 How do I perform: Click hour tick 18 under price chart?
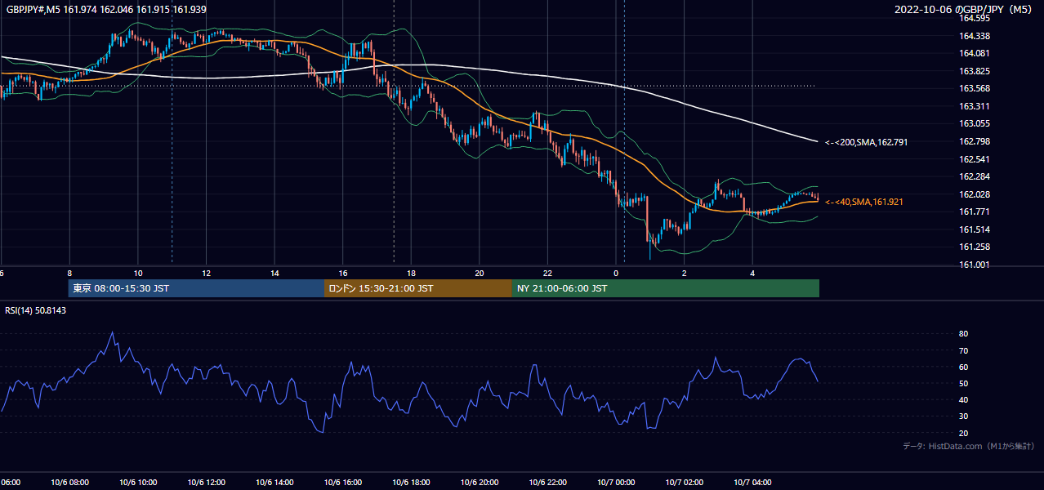[411, 274]
